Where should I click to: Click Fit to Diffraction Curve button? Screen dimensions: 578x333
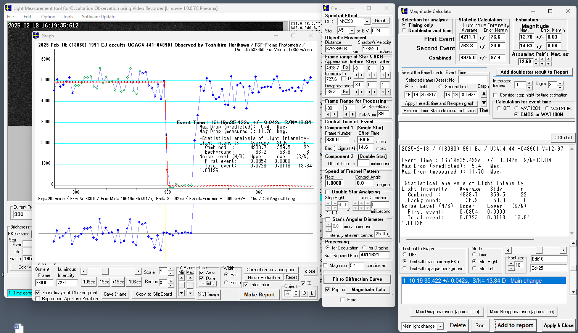(x=357, y=279)
